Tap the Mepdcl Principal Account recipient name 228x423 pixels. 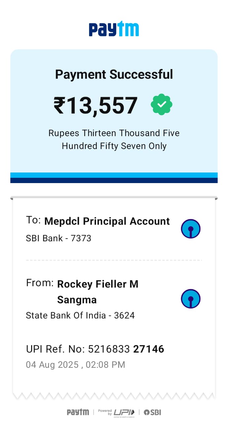click(107, 221)
